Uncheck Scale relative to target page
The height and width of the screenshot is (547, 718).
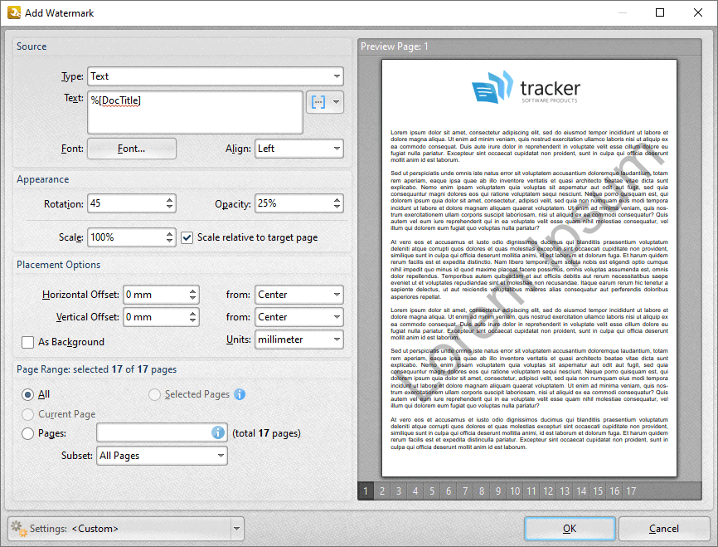(x=187, y=237)
